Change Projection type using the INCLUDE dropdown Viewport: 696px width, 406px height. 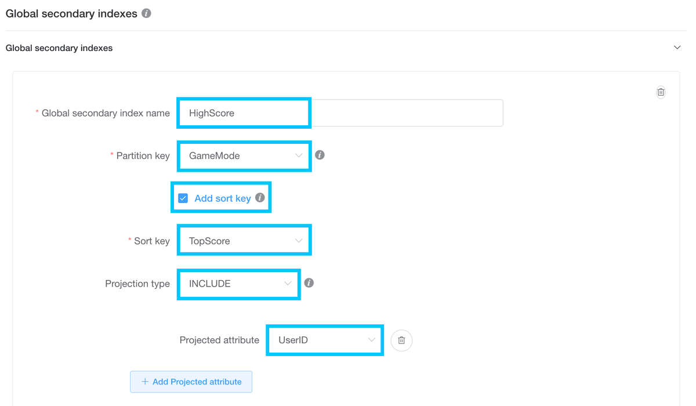point(238,284)
